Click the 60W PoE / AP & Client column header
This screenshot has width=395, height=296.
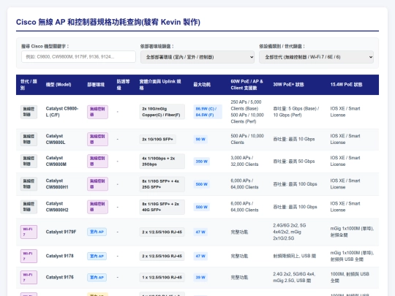click(x=247, y=85)
